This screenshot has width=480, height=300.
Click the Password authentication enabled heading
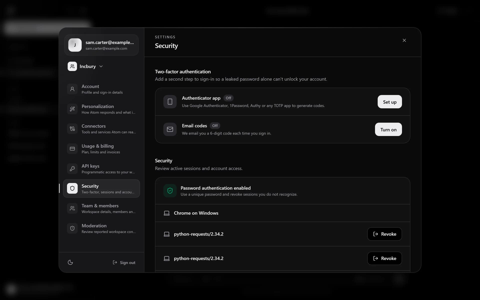tap(215, 188)
